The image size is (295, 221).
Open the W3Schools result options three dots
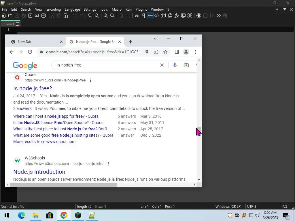tap(108, 164)
